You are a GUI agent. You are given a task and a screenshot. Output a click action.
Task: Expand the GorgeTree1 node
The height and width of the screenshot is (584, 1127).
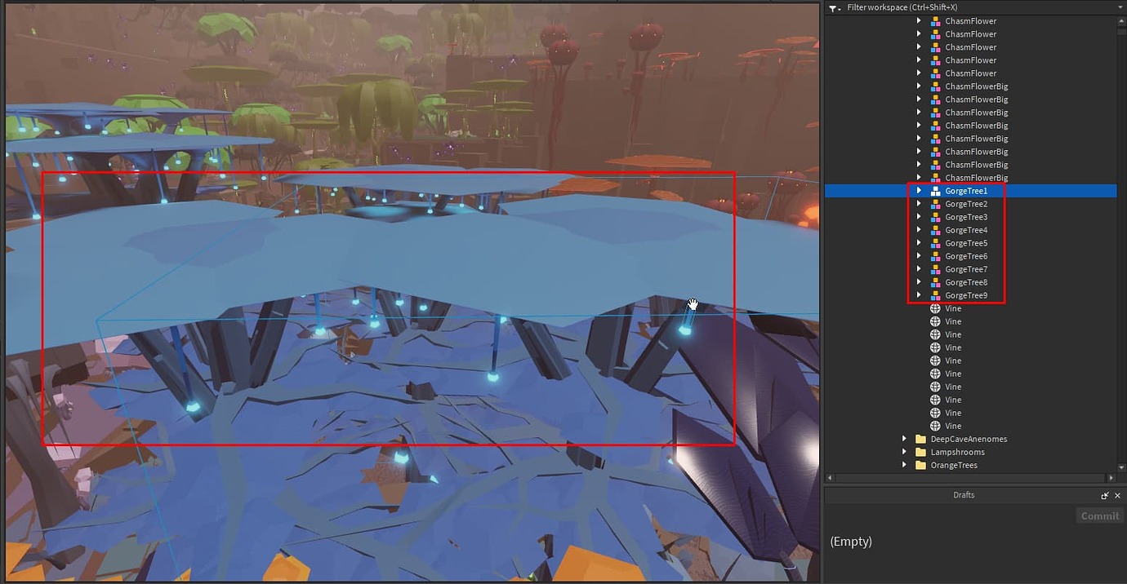tap(919, 191)
